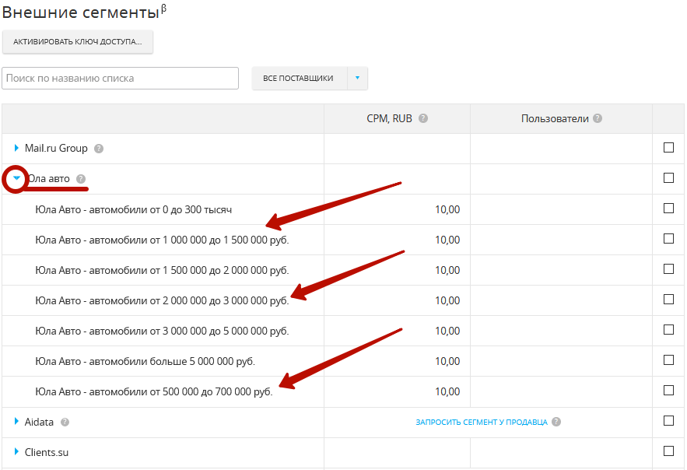Tick the Clients.su checkbox
687x470 pixels.
tap(668, 451)
